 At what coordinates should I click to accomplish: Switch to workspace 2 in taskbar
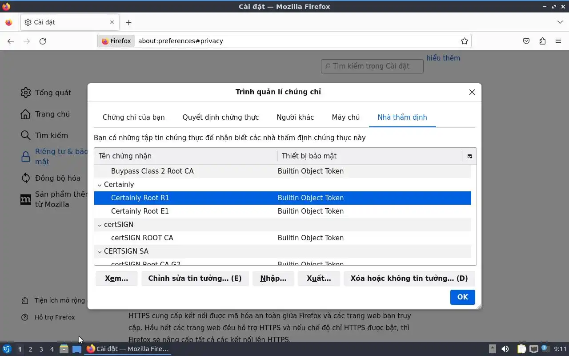point(30,349)
